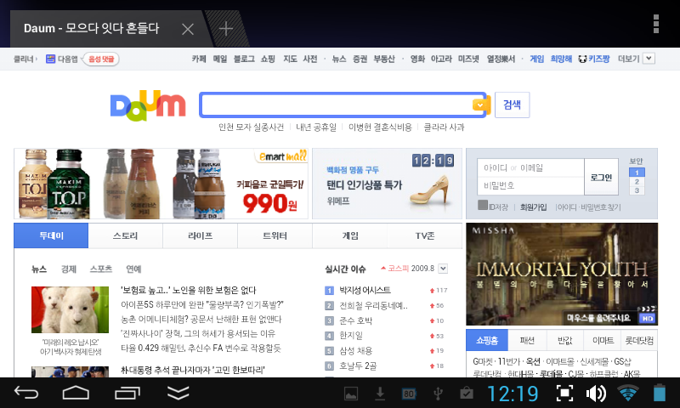This screenshot has height=408, width=680.
Task: Open the download notification icon
Action: [380, 394]
